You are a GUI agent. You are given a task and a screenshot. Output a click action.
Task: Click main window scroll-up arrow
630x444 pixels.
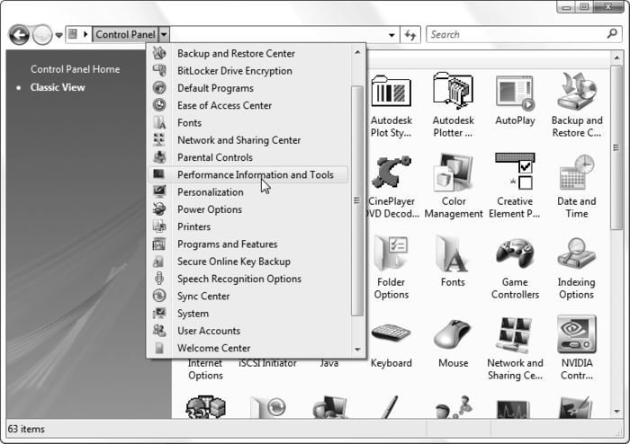coord(616,58)
